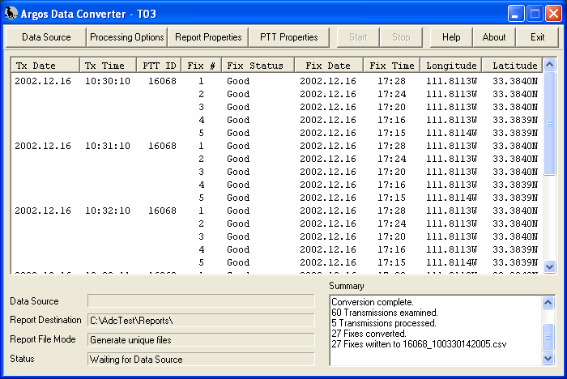Click the Fix Date column header
567x379 pixels.
point(329,66)
